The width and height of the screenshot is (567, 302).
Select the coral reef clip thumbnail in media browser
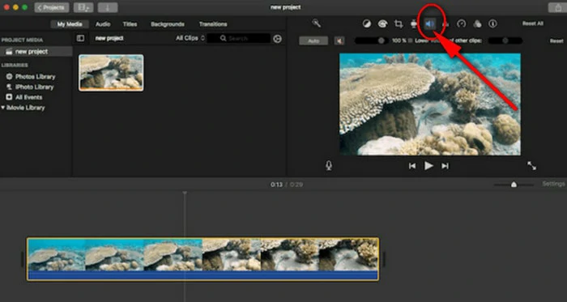coord(111,73)
